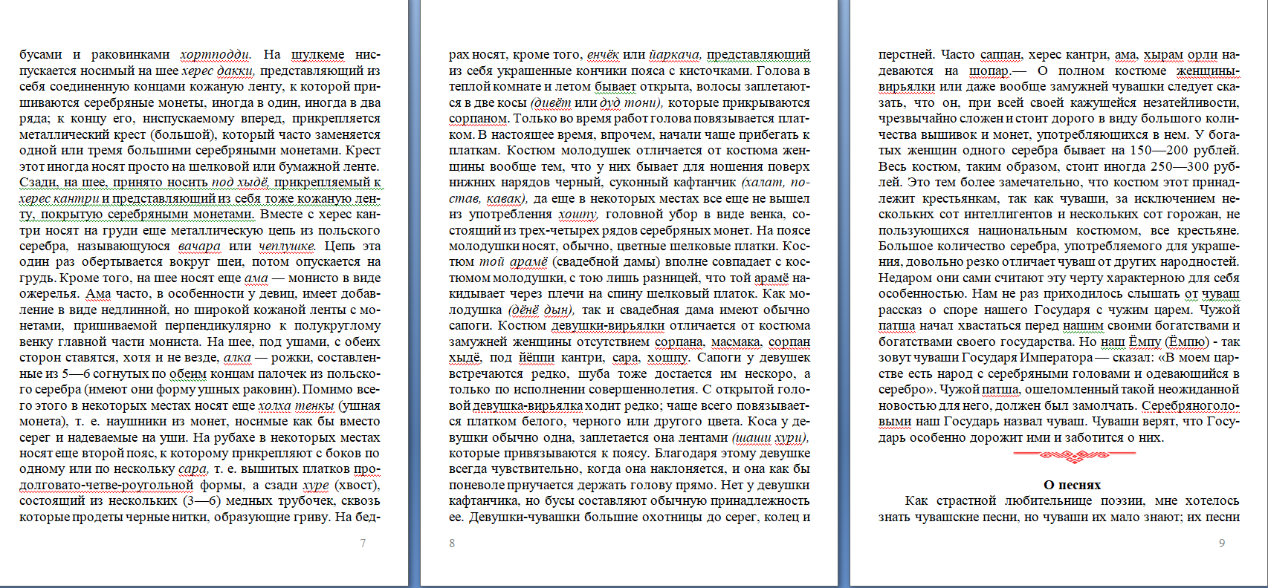This screenshot has height=588, width=1268.
Task: Click the italic phrase "дуд тони"
Action: (632, 102)
